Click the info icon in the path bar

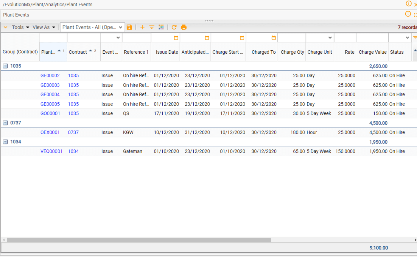point(409,4)
